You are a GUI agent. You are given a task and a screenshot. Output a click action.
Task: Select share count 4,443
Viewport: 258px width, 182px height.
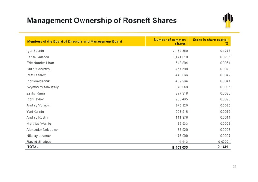pyautogui.click(x=184, y=141)
